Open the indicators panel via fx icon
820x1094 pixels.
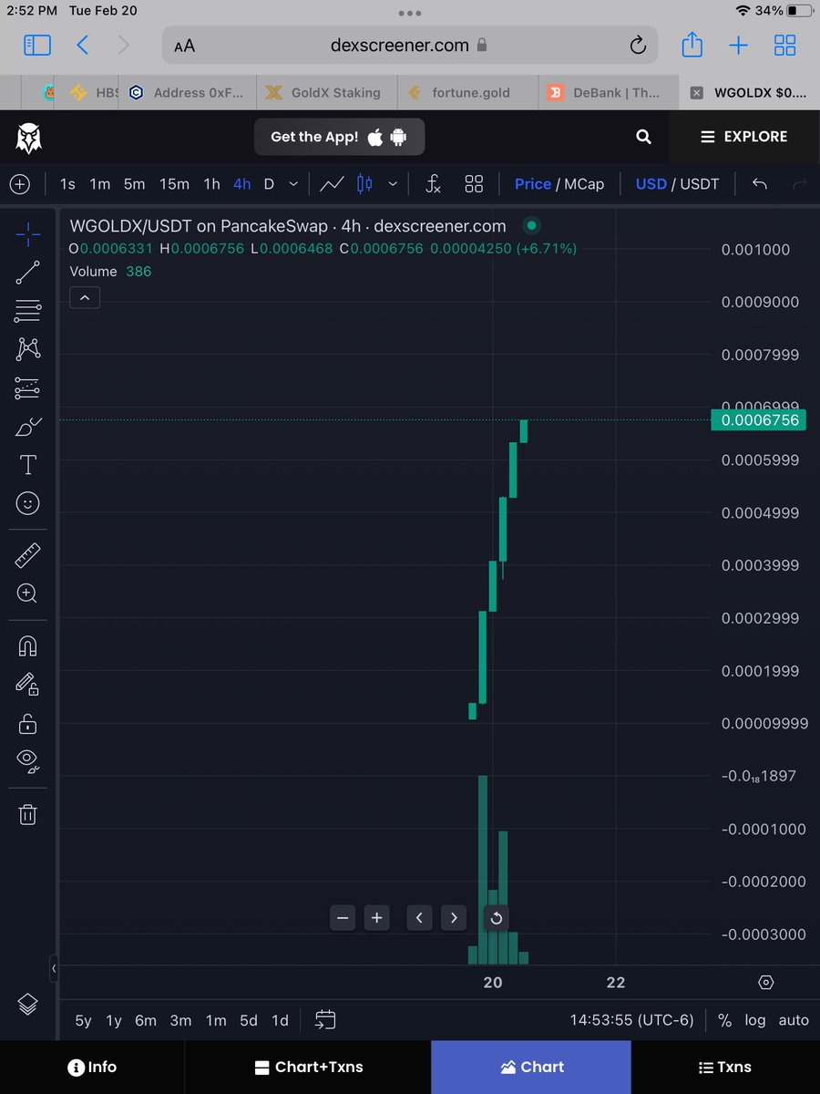433,183
